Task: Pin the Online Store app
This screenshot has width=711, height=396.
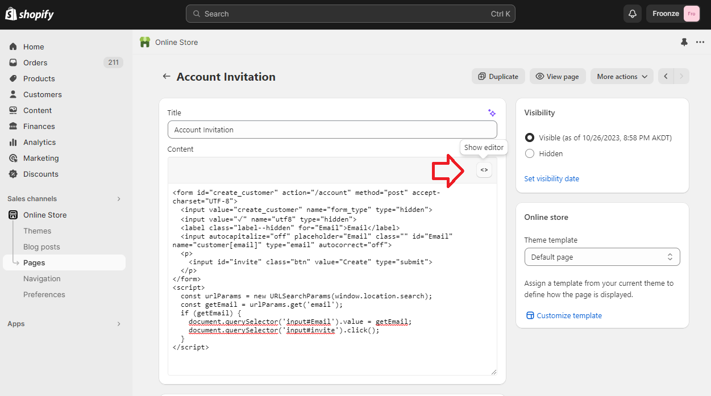Action: pos(684,42)
